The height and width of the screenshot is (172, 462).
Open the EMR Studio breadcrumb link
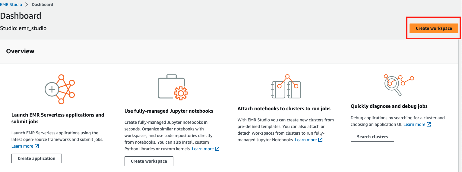click(x=11, y=5)
